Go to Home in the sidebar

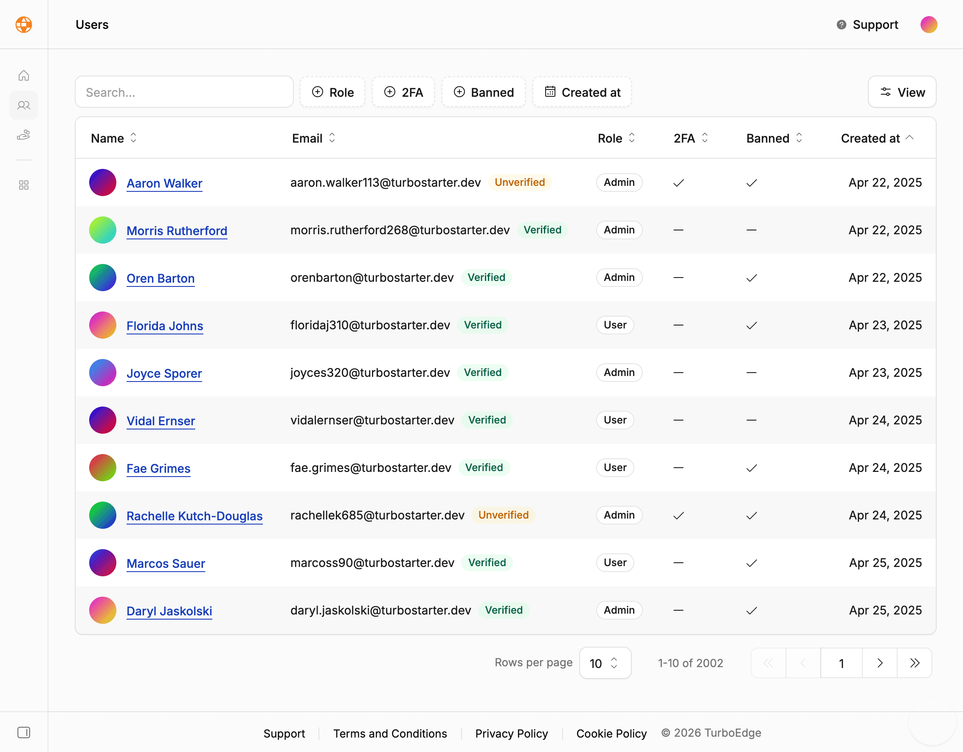click(x=24, y=76)
